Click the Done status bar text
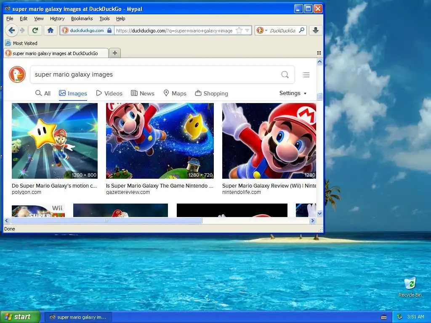Screen dimensions: 431x323 coord(10,229)
